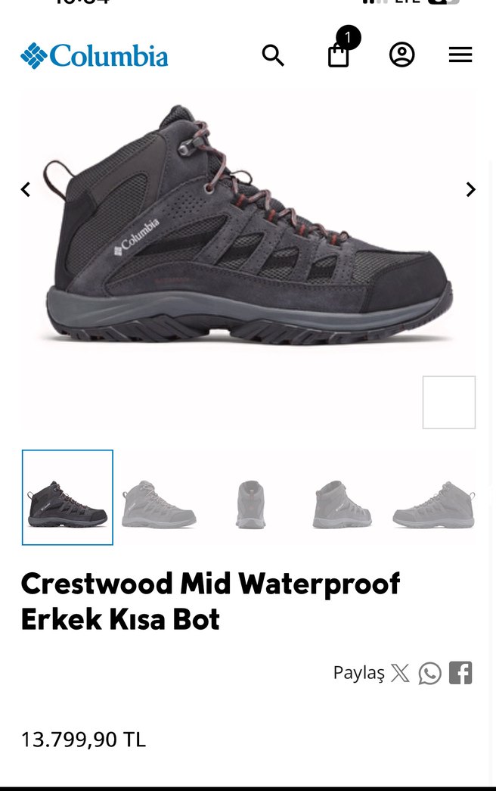Screen dimensions: 496x791
Task: Open the user account profile icon
Action: click(401, 54)
